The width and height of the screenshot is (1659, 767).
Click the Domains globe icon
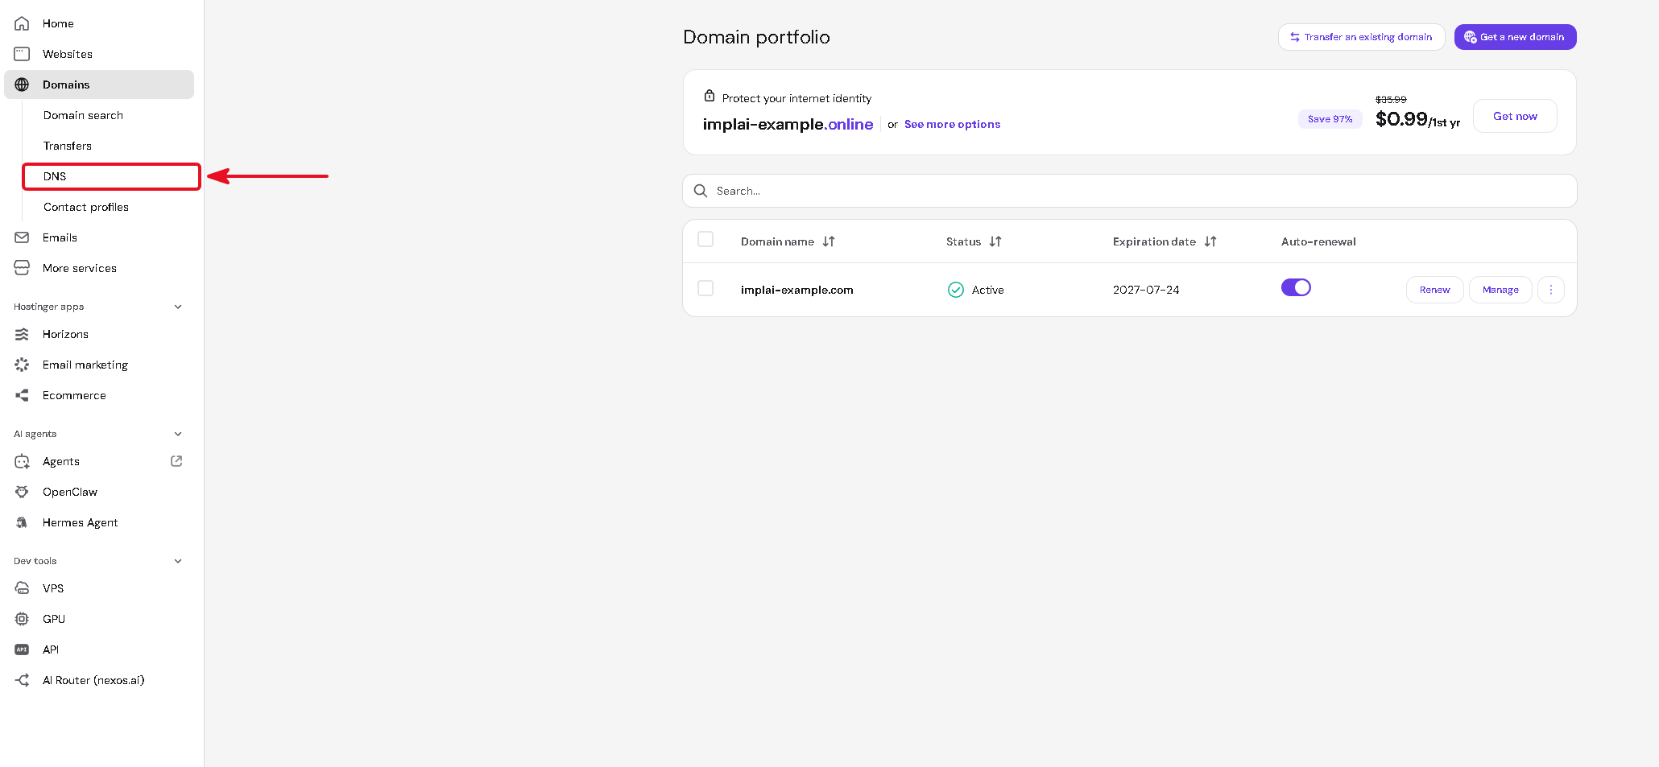point(22,85)
